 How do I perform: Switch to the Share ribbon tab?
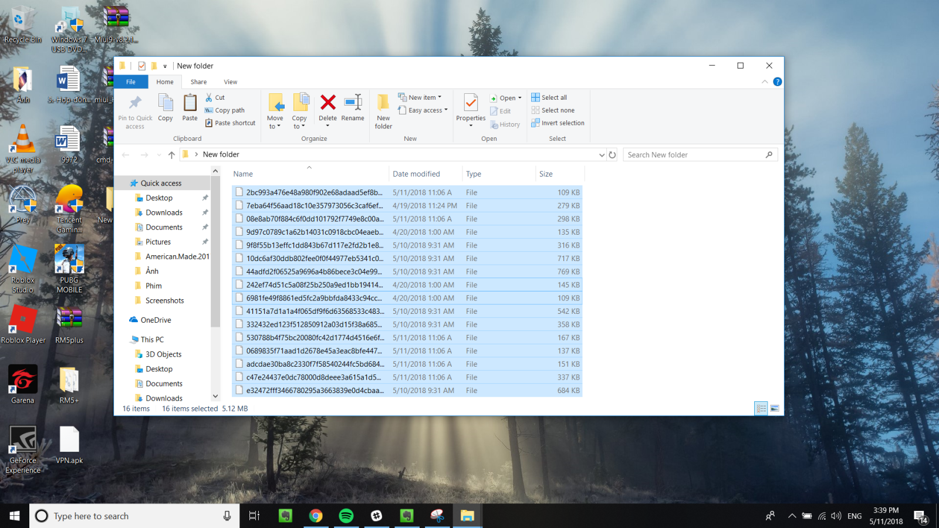[x=198, y=82]
